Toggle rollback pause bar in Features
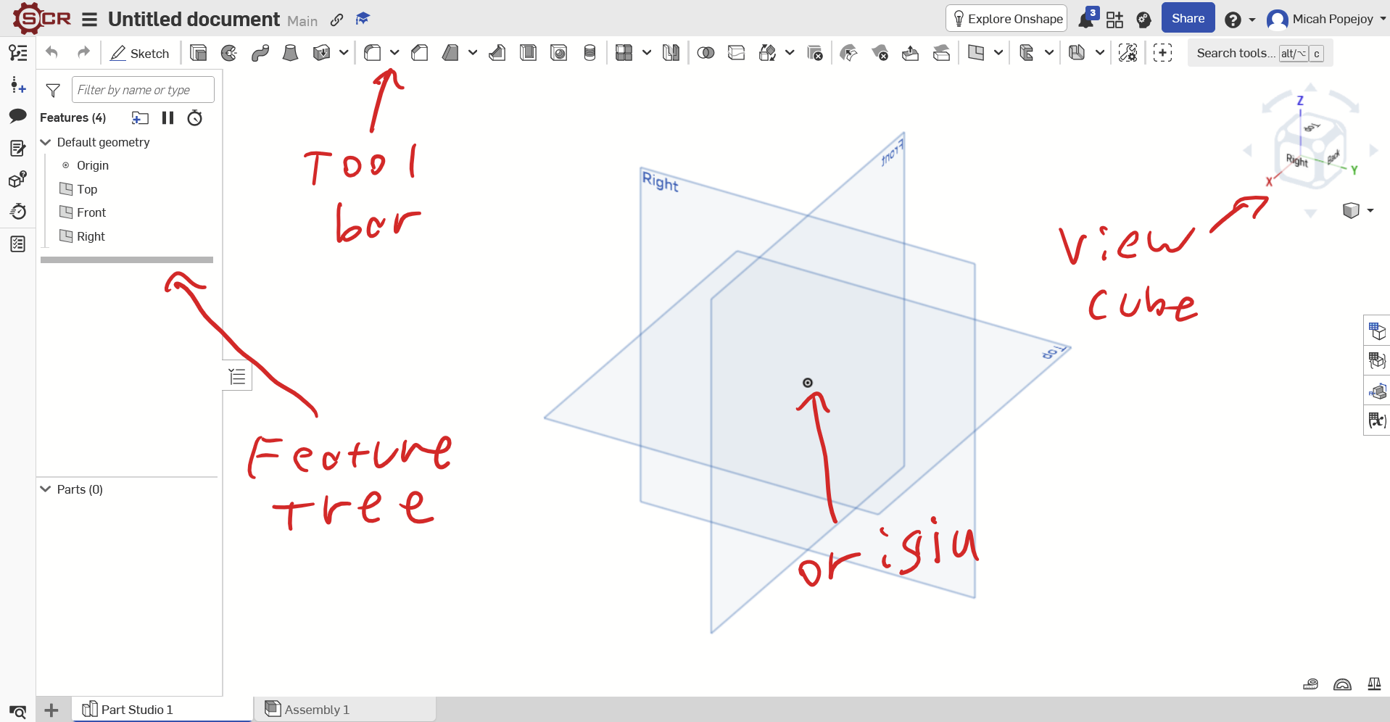Screen dimensions: 1390x722 pos(167,117)
